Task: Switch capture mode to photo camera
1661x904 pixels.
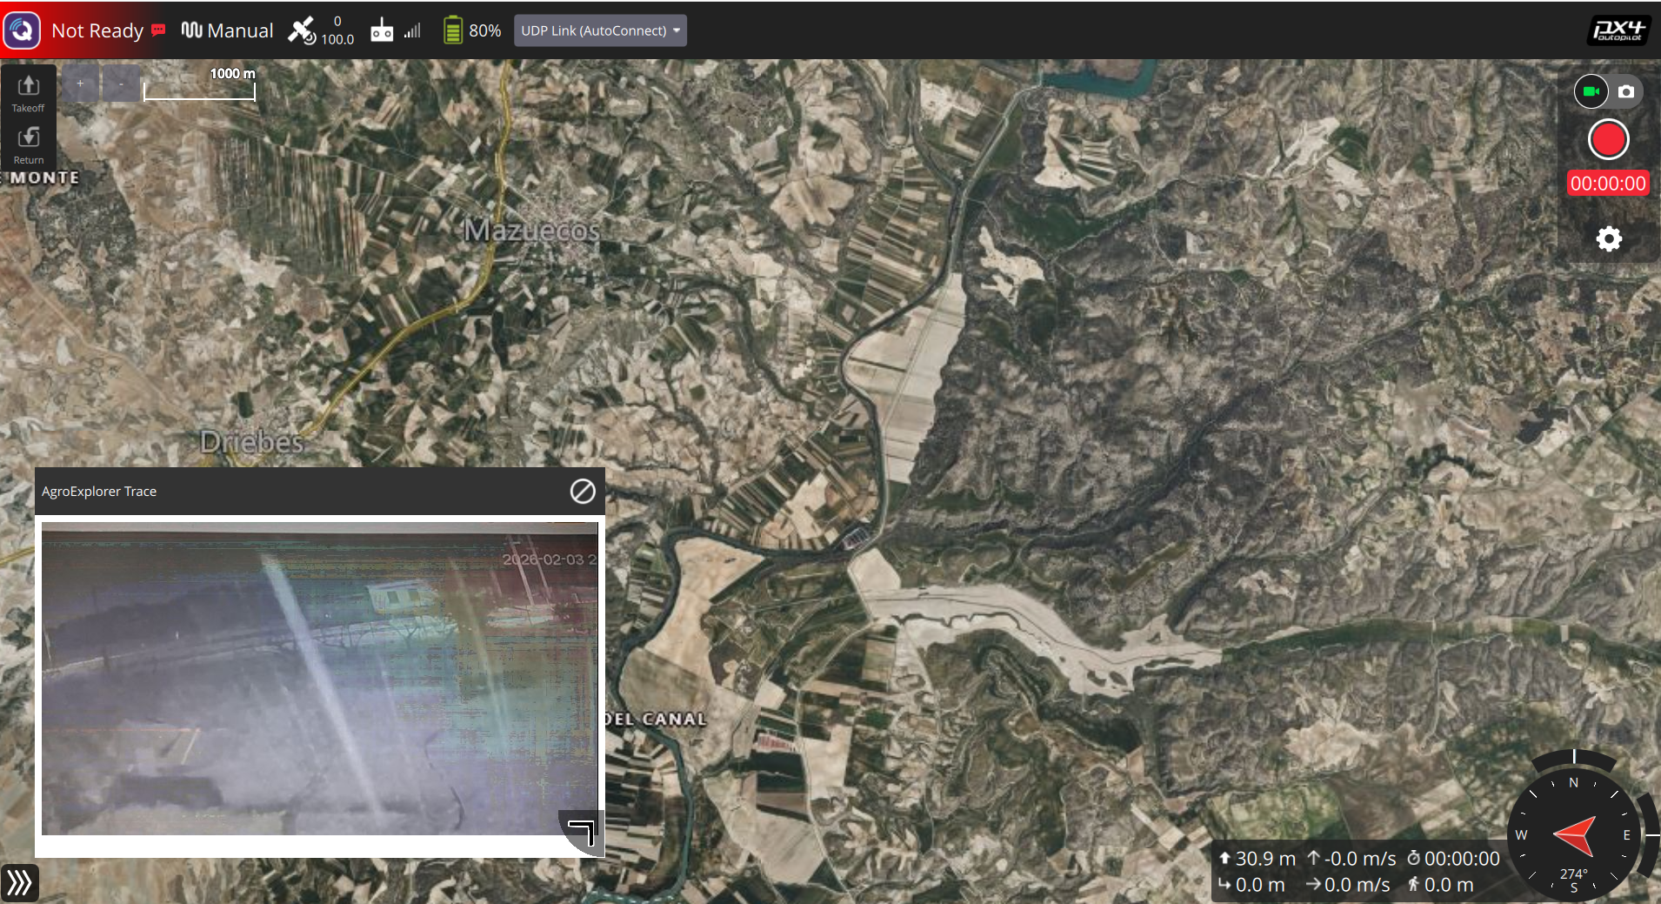Action: point(1626,91)
